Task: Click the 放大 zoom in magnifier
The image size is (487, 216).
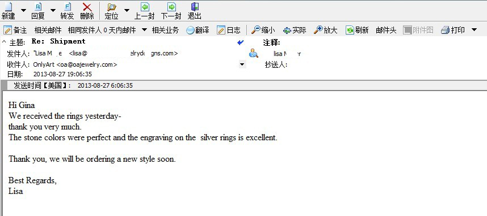Action: [x=318, y=30]
